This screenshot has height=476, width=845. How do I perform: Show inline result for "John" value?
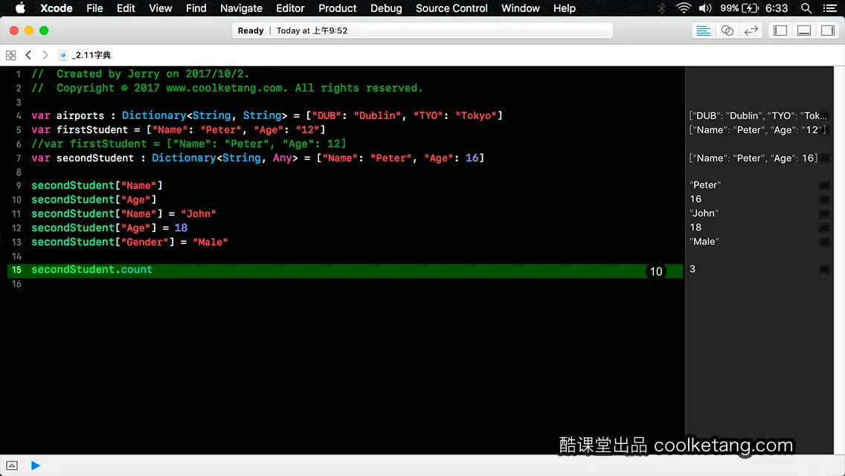(824, 213)
